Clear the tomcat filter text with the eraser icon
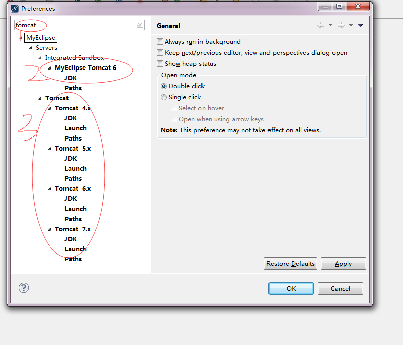This screenshot has width=403, height=345. tap(140, 25)
